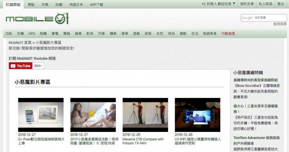Click the 訂閱 Mobile01 Youtube 頻道 text
This screenshot has height=152, width=289.
coord(32,59)
